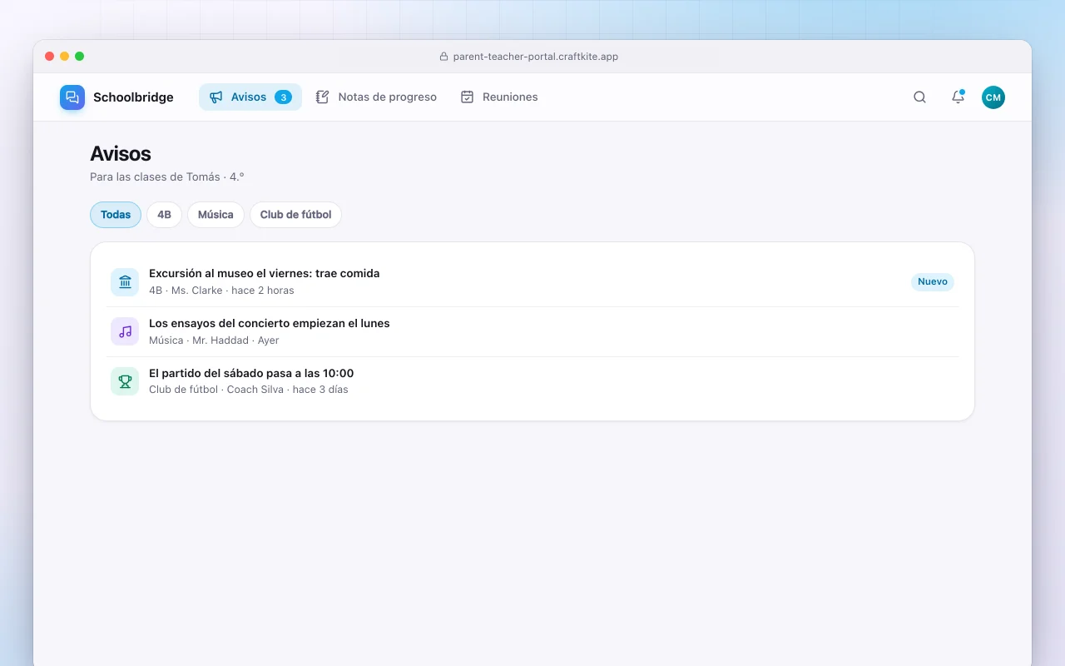The image size is (1065, 666).
Task: Click the notebook icon for Notas de progreso
Action: click(323, 97)
